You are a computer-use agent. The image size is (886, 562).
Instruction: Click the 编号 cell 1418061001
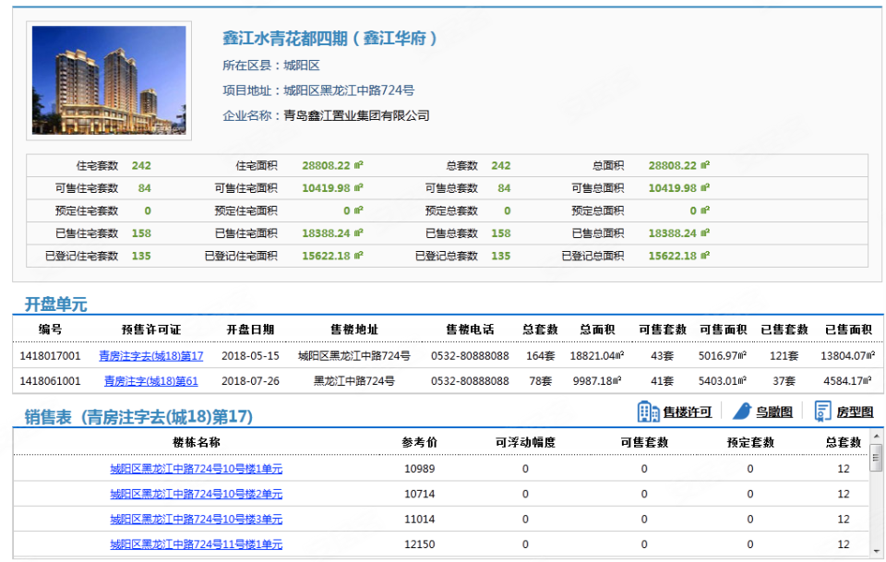pos(50,381)
